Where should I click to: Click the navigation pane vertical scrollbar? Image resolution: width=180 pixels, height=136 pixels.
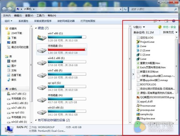pos(31,65)
